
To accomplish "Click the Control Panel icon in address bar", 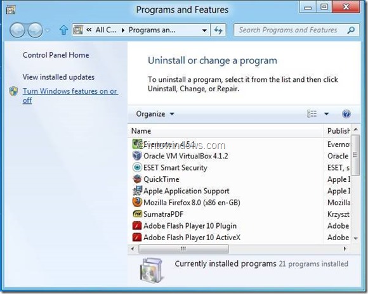I will 78,30.
